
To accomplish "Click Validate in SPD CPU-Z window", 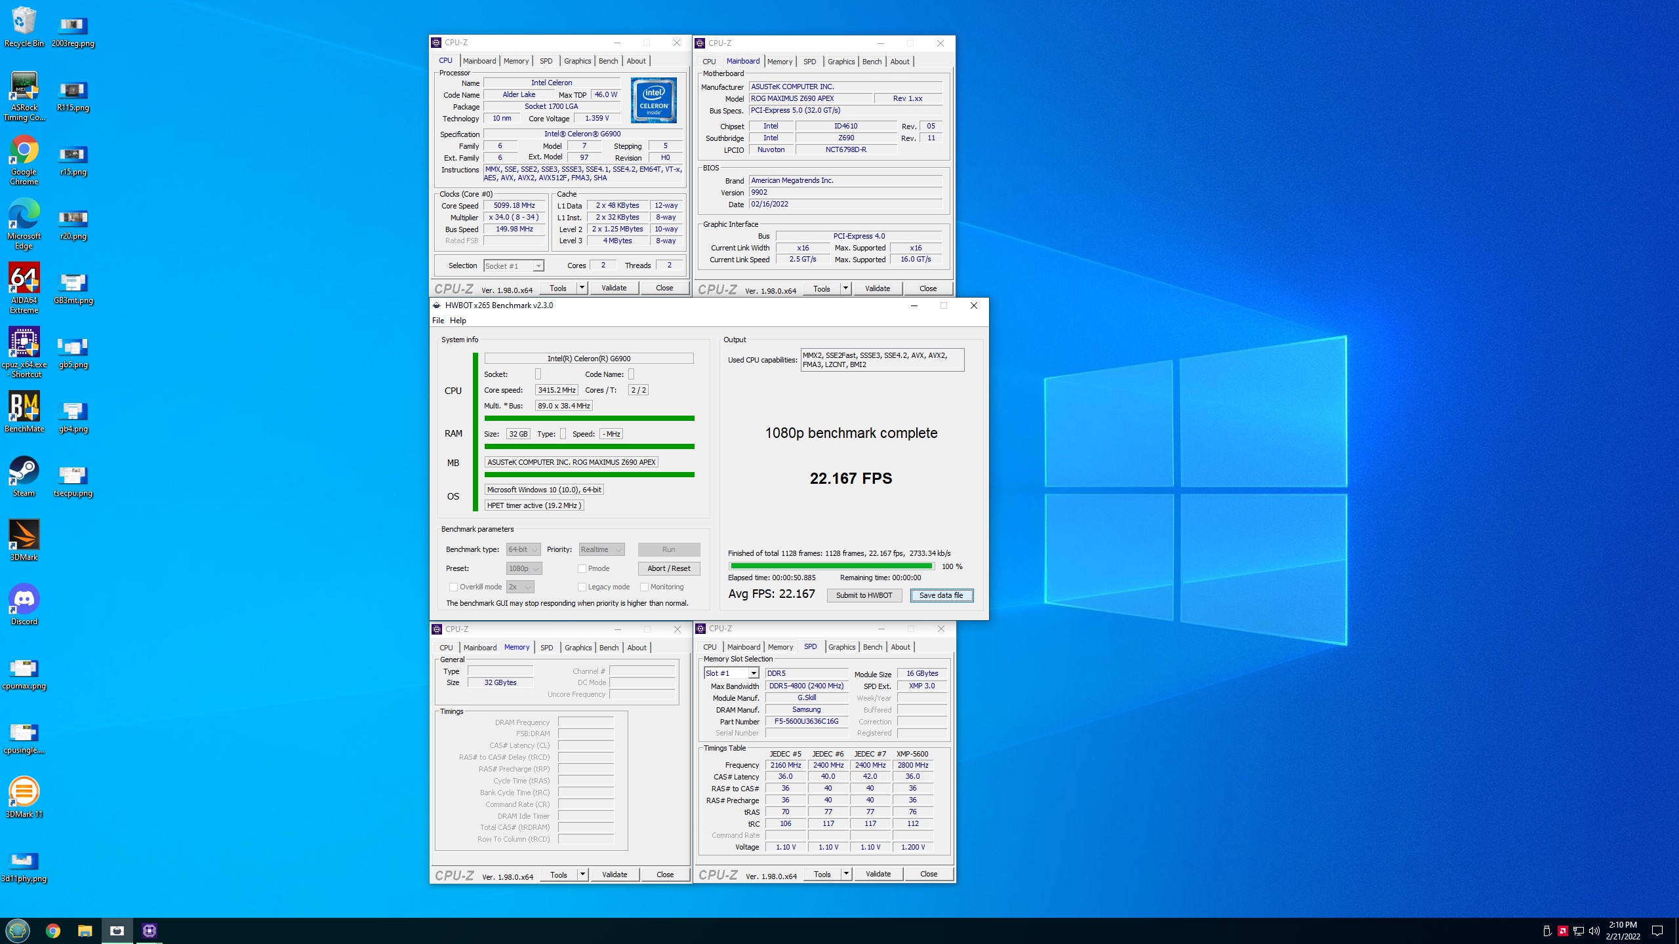I will (x=878, y=874).
